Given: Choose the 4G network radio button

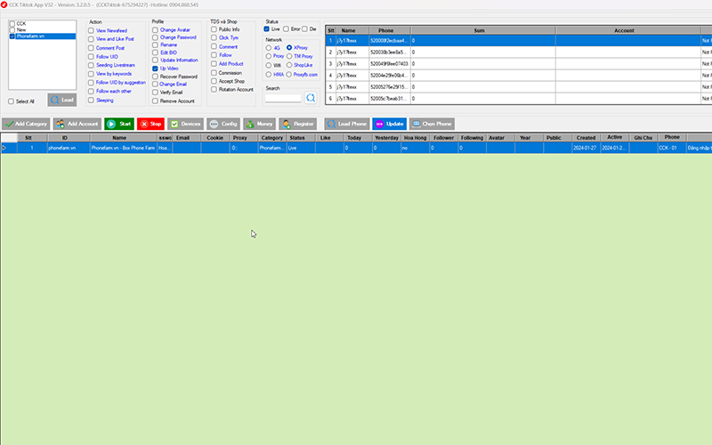Looking at the screenshot, I should click(x=270, y=47).
